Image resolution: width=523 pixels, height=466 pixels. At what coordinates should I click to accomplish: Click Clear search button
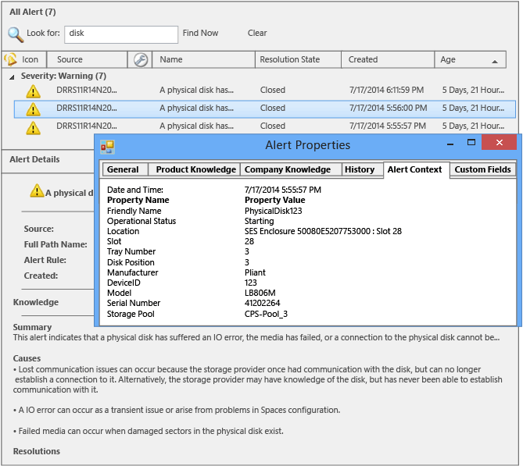257,33
